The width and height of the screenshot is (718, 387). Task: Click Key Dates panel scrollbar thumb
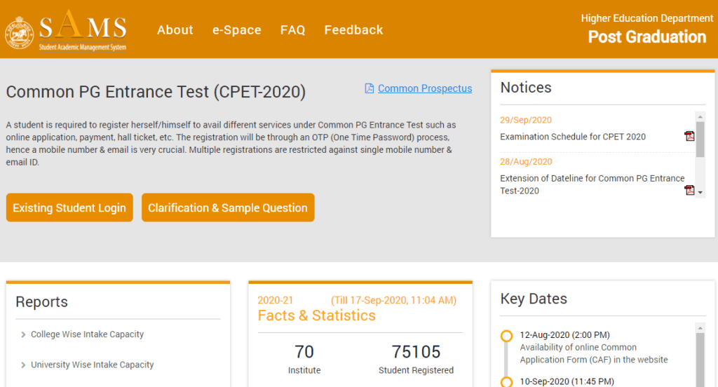[700, 358]
